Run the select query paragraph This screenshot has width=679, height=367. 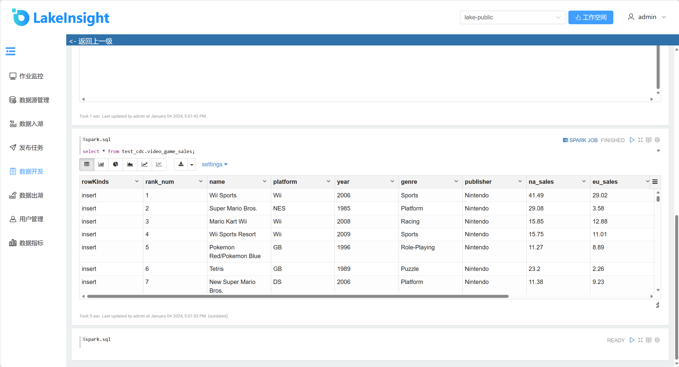tap(632, 140)
